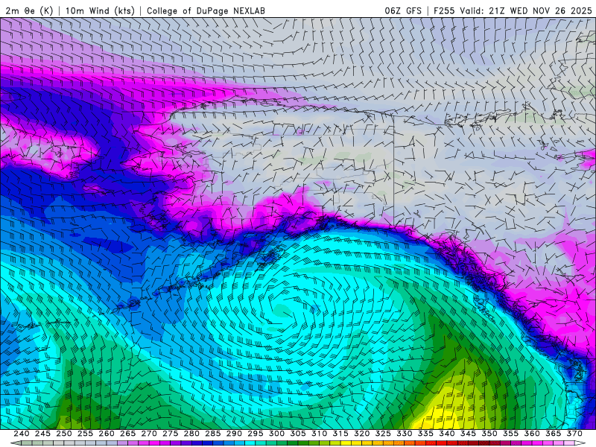Click the "2m θe (K)" title label
The image size is (596, 447).
pyautogui.click(x=29, y=10)
